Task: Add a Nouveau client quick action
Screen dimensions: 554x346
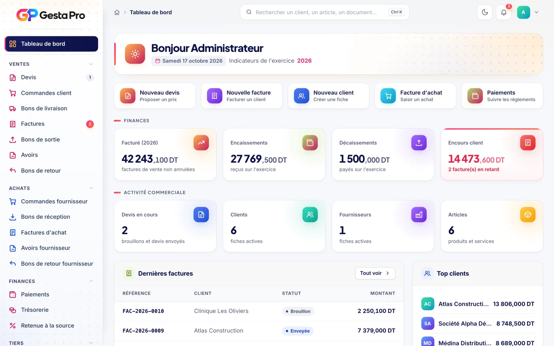Action: [x=329, y=96]
